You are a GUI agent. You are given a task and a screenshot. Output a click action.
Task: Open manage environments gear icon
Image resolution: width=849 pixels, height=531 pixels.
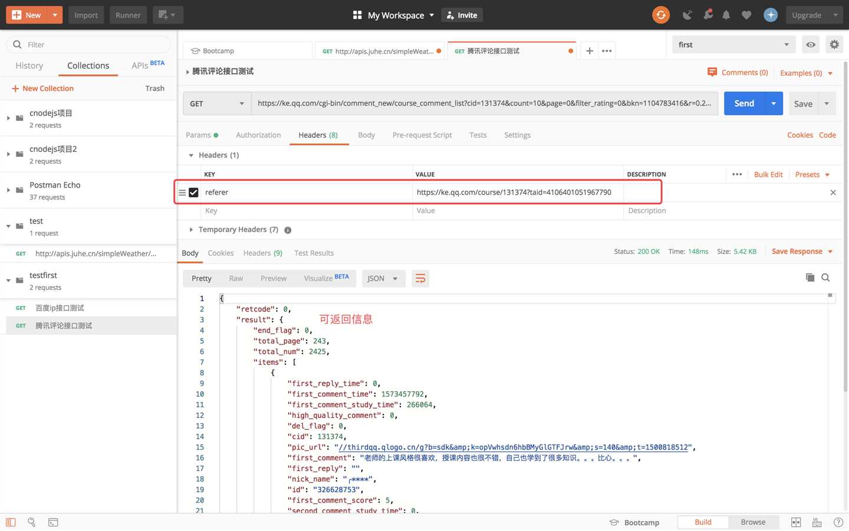coord(834,44)
